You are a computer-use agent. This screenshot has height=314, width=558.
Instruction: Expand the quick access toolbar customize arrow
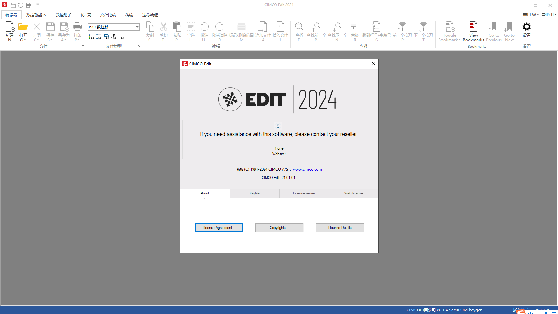click(38, 5)
